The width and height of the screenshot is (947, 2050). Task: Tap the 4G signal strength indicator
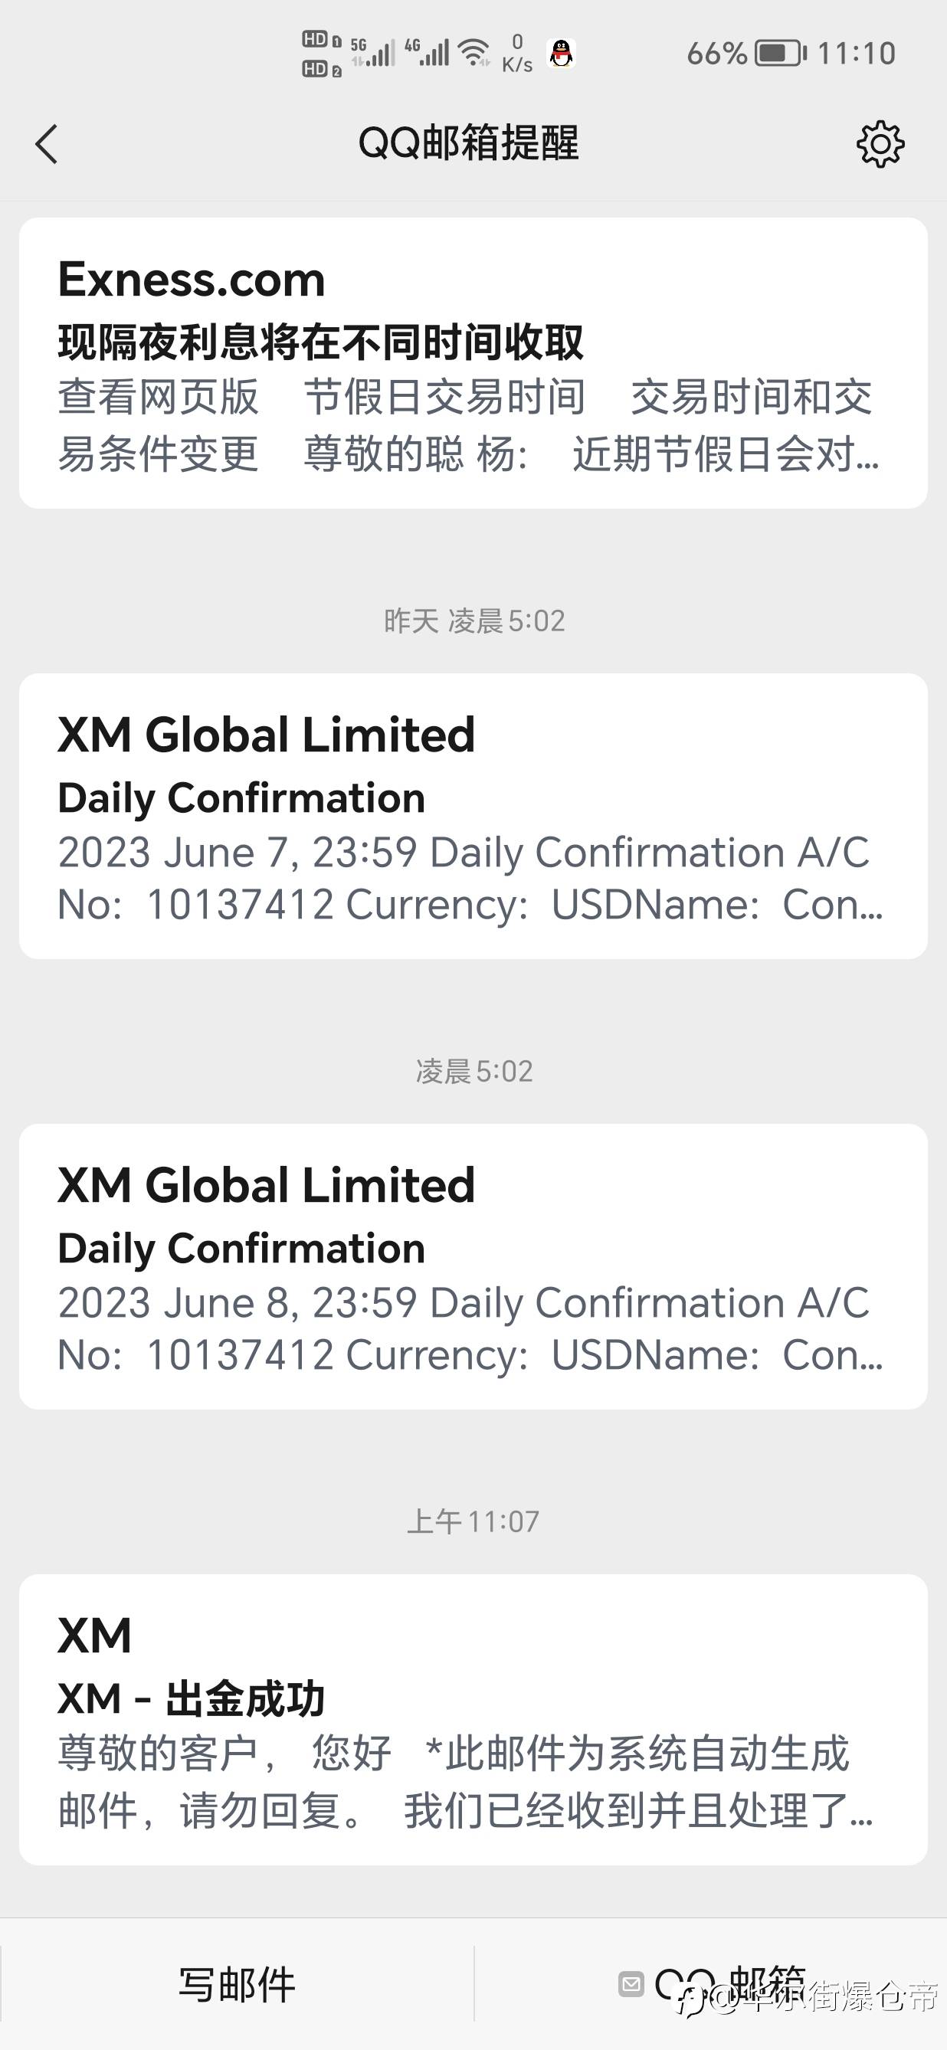click(427, 53)
